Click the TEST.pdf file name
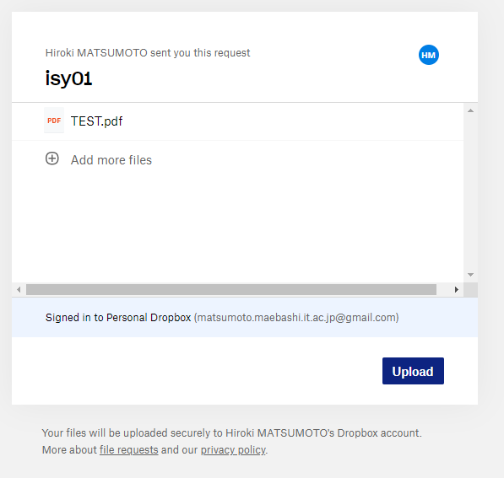Viewport: 504px width, 478px height. [96, 121]
